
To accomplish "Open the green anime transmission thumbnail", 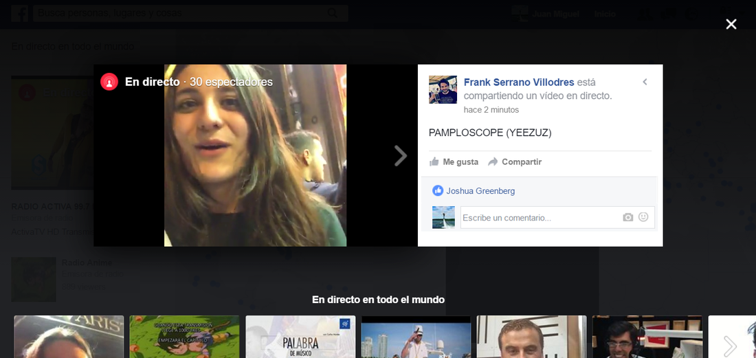I will pos(185,337).
